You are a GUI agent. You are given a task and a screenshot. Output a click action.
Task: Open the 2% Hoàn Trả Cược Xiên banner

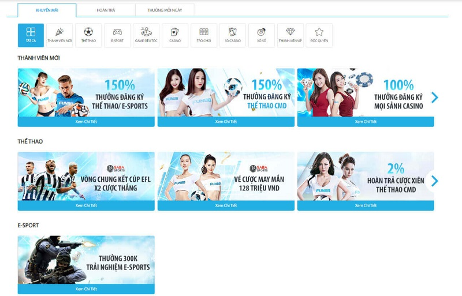366,177
